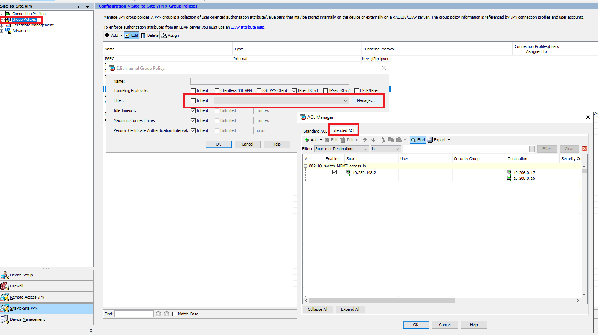The height and width of the screenshot is (335, 598).
Task: Switch to the Standard ACL tab
Action: tap(315, 131)
